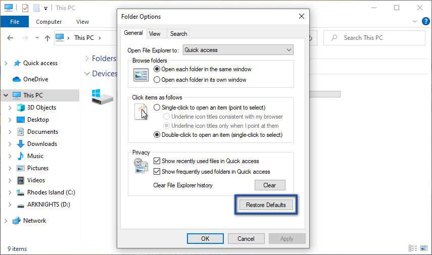Switch to the Search tab
This screenshot has height=255, width=432.
click(x=178, y=34)
